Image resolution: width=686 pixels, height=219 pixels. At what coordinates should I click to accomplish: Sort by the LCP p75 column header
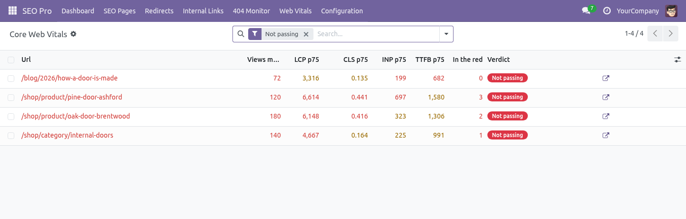[x=307, y=60]
